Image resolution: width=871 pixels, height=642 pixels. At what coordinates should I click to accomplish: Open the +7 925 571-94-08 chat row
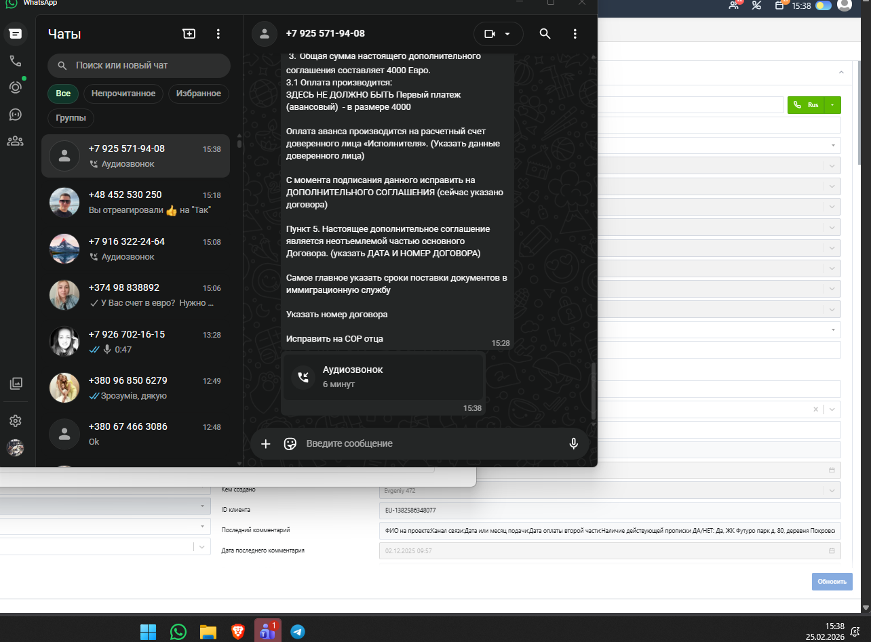pyautogui.click(x=136, y=156)
